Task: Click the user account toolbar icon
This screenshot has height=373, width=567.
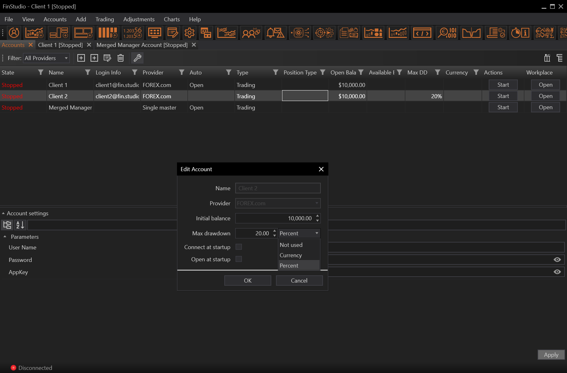Action: [x=14, y=33]
